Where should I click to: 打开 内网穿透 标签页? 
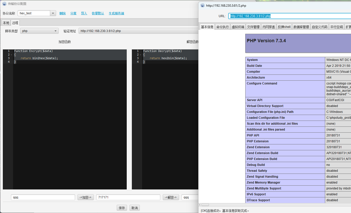269,26
